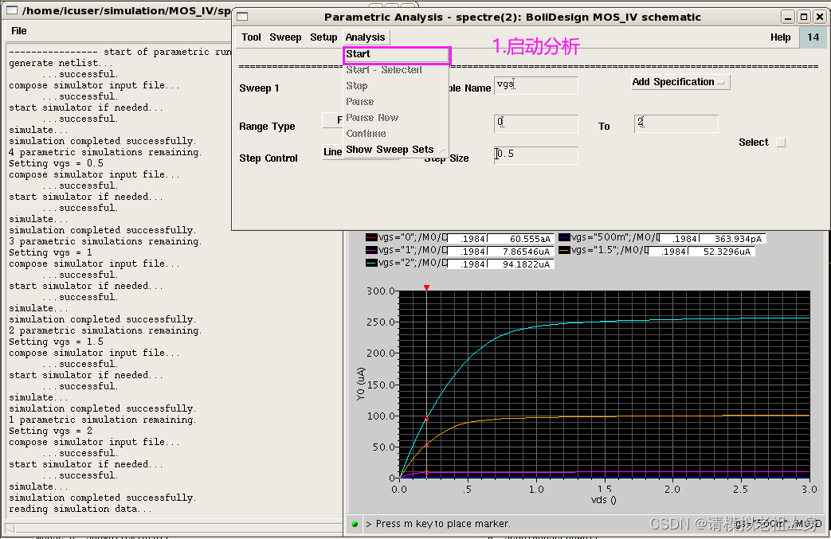Open the Help menu in Parametric Analysis
Viewport: 831px width, 539px height.
click(780, 37)
